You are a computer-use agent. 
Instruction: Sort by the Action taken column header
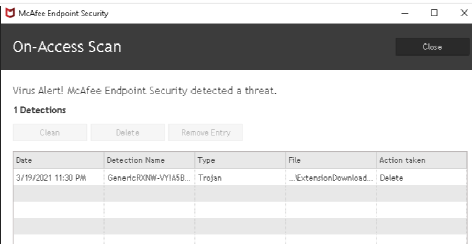tap(422, 160)
